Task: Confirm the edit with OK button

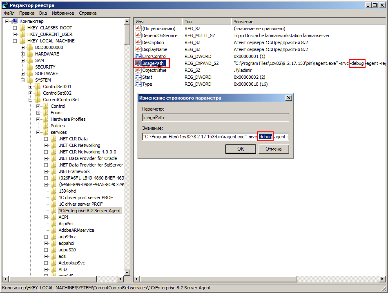Action: coord(241,149)
